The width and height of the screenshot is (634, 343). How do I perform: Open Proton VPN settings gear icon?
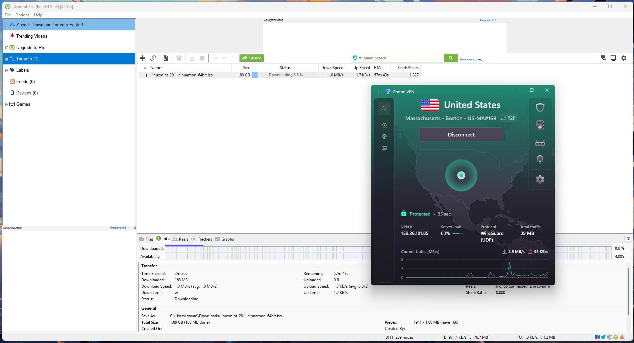[x=540, y=179]
